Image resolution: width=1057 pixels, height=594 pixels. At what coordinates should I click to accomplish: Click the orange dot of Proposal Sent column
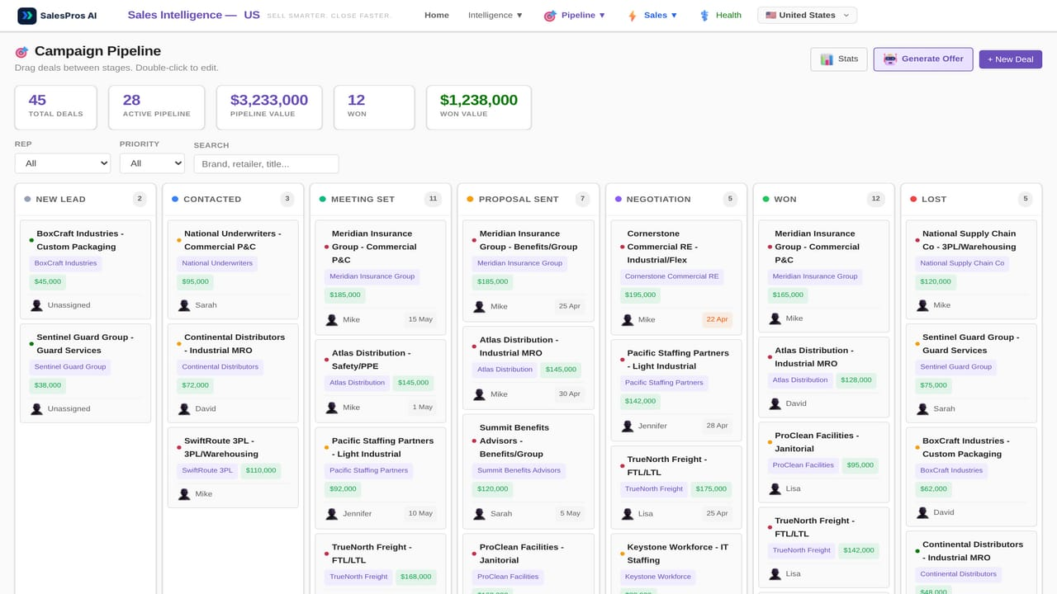pyautogui.click(x=470, y=199)
